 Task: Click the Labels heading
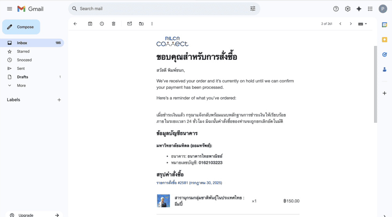tap(13, 100)
